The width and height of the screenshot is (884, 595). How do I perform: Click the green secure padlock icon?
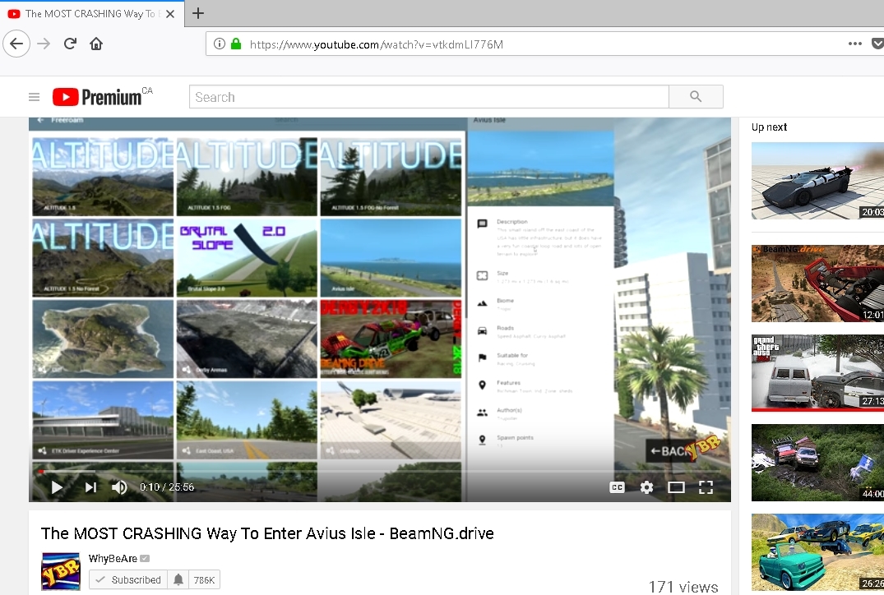click(x=236, y=44)
